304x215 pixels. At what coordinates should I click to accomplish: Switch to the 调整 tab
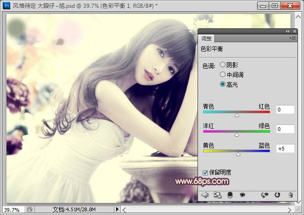click(207, 38)
